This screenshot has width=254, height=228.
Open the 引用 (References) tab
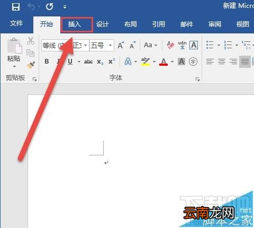pyautogui.click(x=159, y=24)
